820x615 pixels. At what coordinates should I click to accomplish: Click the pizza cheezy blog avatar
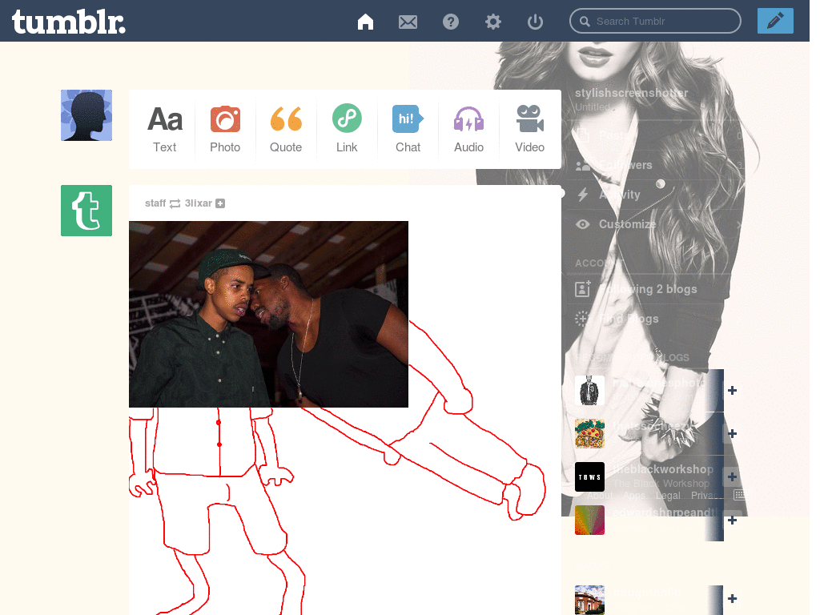589,433
